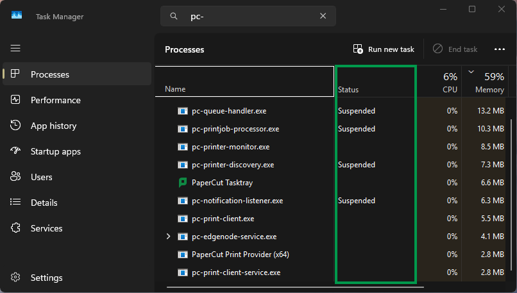The height and width of the screenshot is (293, 517).
Task: Click Suspended status of pc-printjob-processor.exe
Action: [357, 129]
